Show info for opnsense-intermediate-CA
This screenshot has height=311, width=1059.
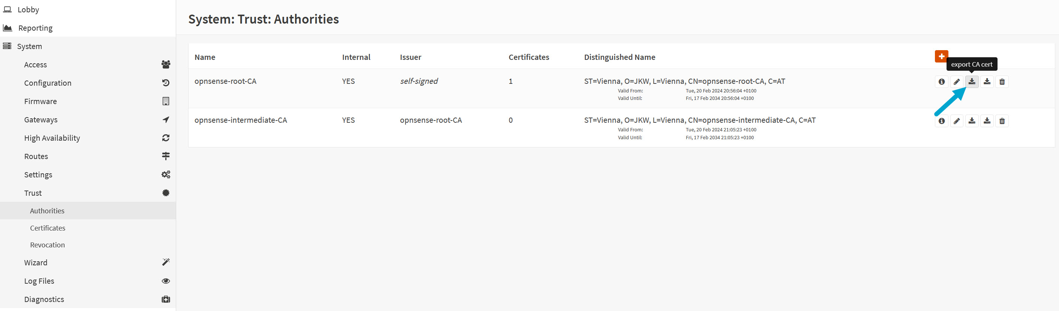point(941,121)
